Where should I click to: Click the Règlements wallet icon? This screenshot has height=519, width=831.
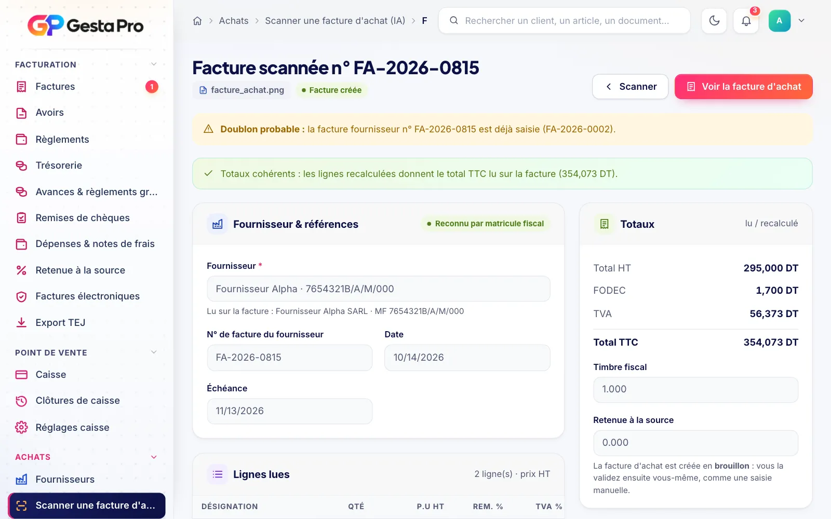(x=21, y=139)
